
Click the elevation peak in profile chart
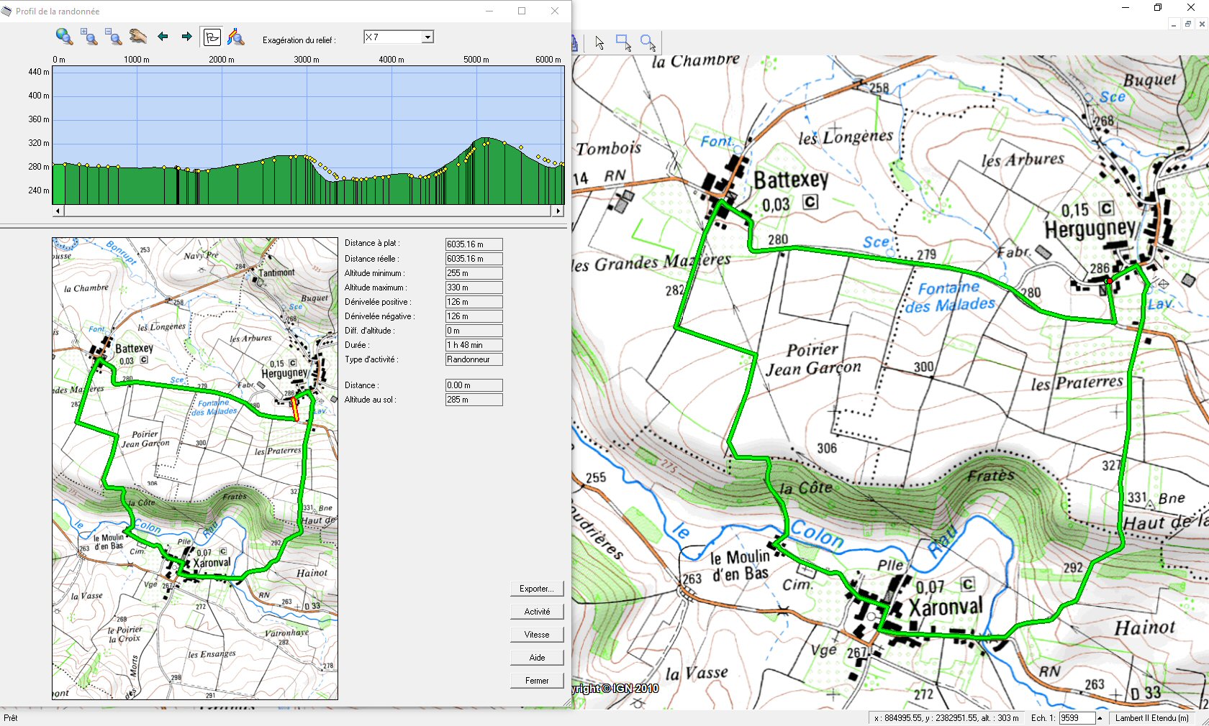point(487,138)
